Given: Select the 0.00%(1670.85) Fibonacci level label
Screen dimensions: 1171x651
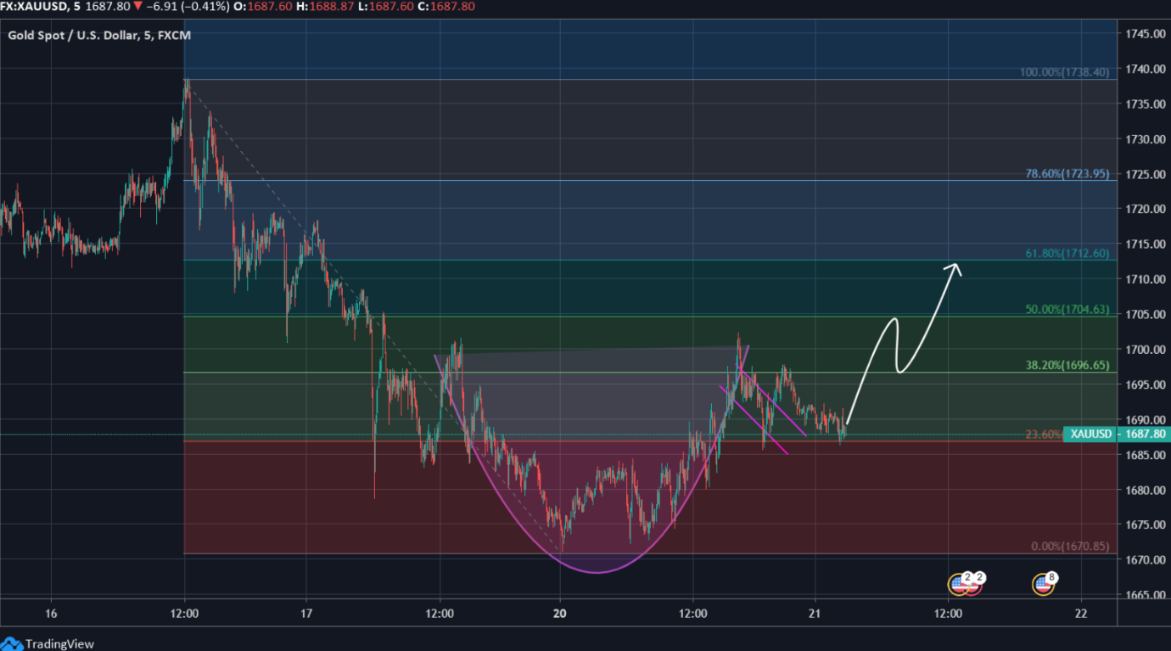Looking at the screenshot, I should click(1069, 547).
